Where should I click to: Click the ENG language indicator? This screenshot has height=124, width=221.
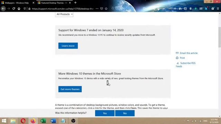pos(205,121)
